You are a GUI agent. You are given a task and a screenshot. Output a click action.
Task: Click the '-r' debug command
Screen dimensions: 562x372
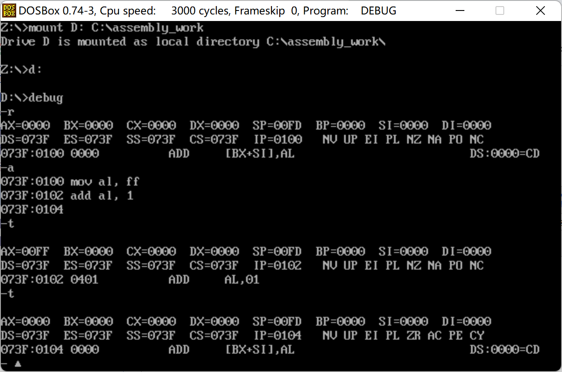tap(7, 112)
